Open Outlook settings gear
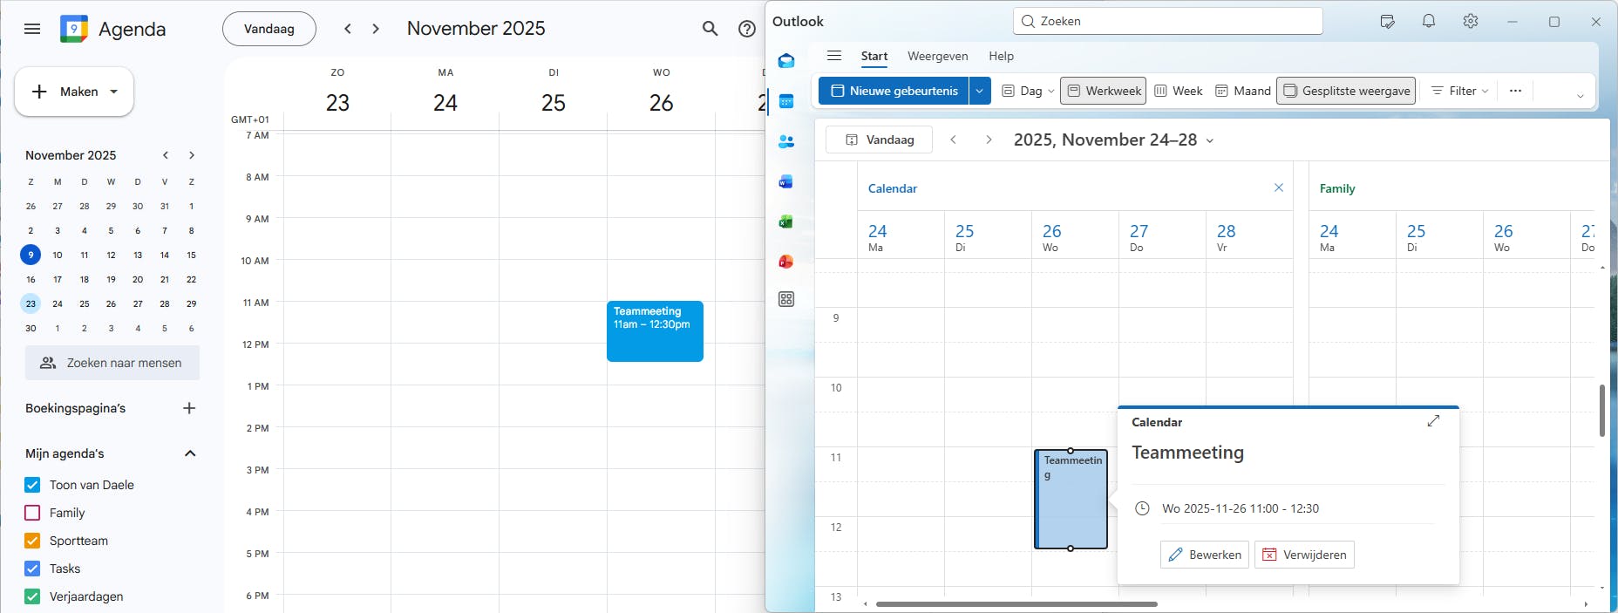Image resolution: width=1618 pixels, height=613 pixels. click(x=1471, y=21)
